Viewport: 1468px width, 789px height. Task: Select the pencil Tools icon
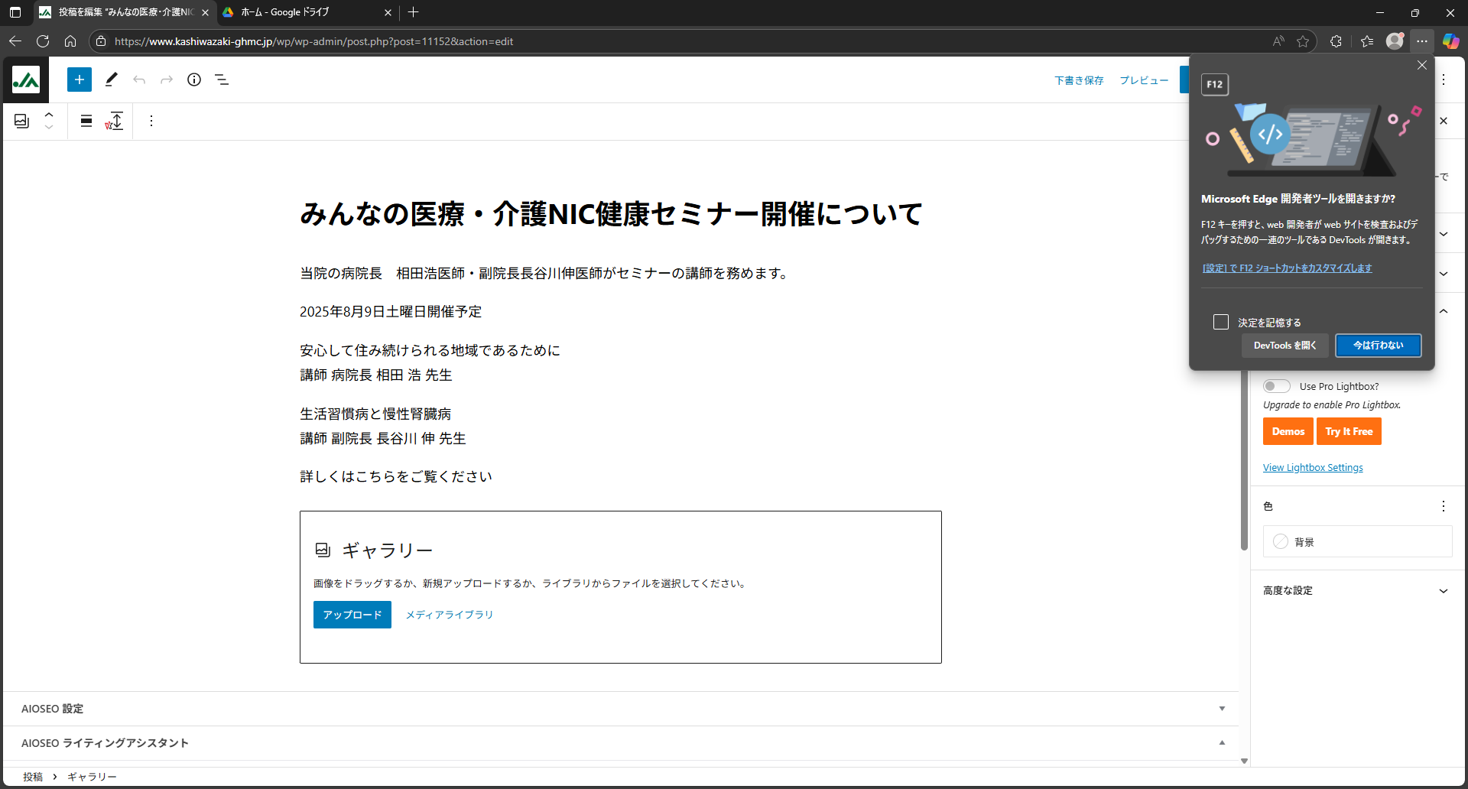coord(111,80)
